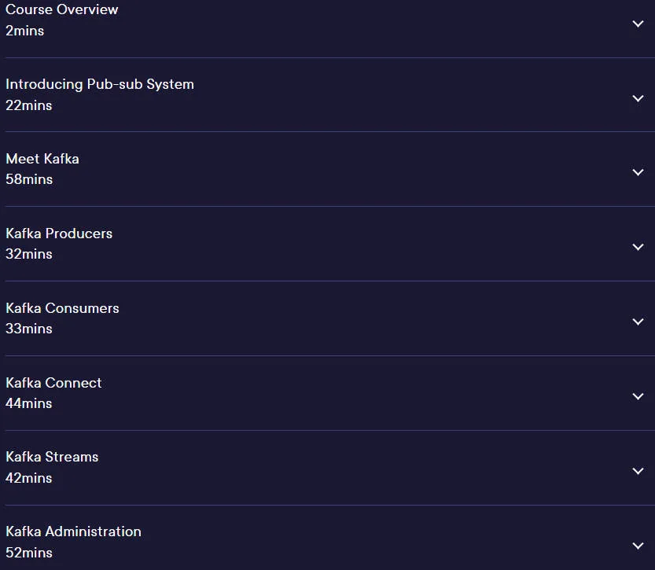Select the Meet Kafka module title

(x=42, y=159)
